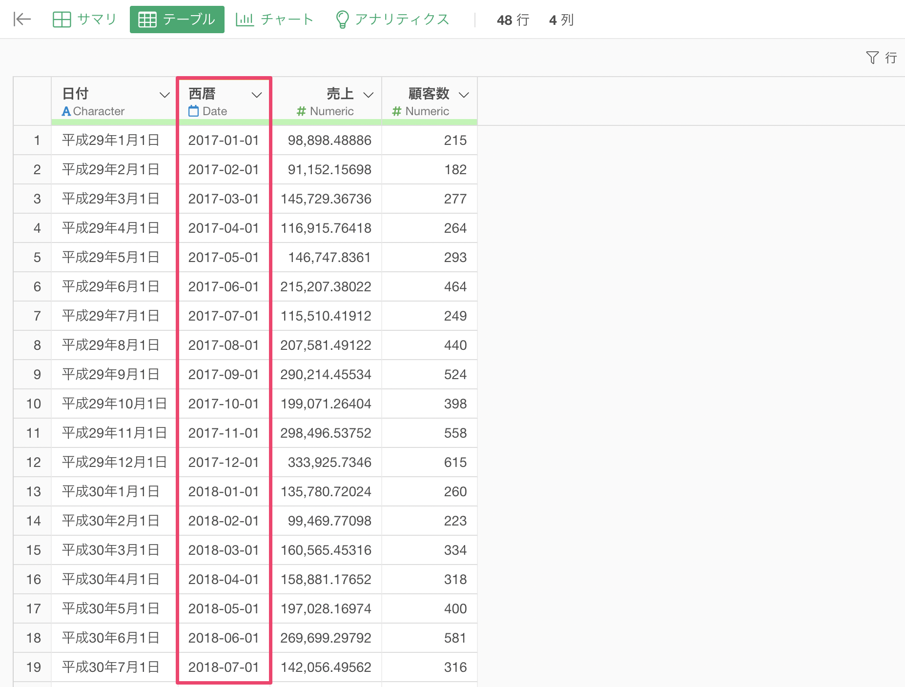Select cell 平成29年9月1日

(x=113, y=374)
